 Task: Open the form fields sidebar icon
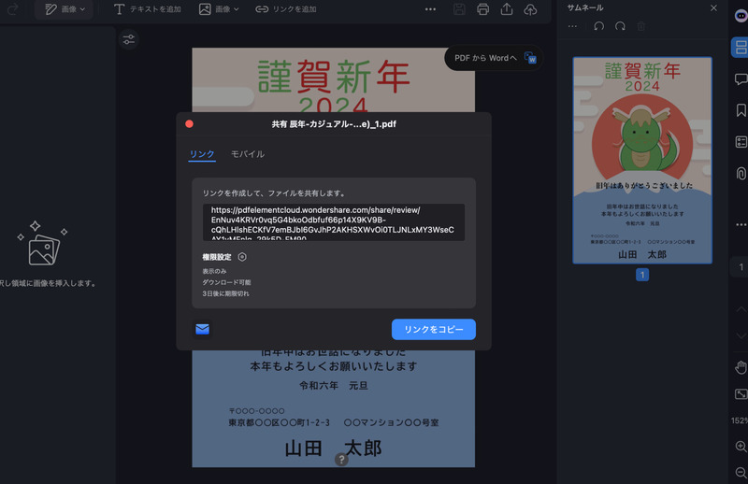741,142
